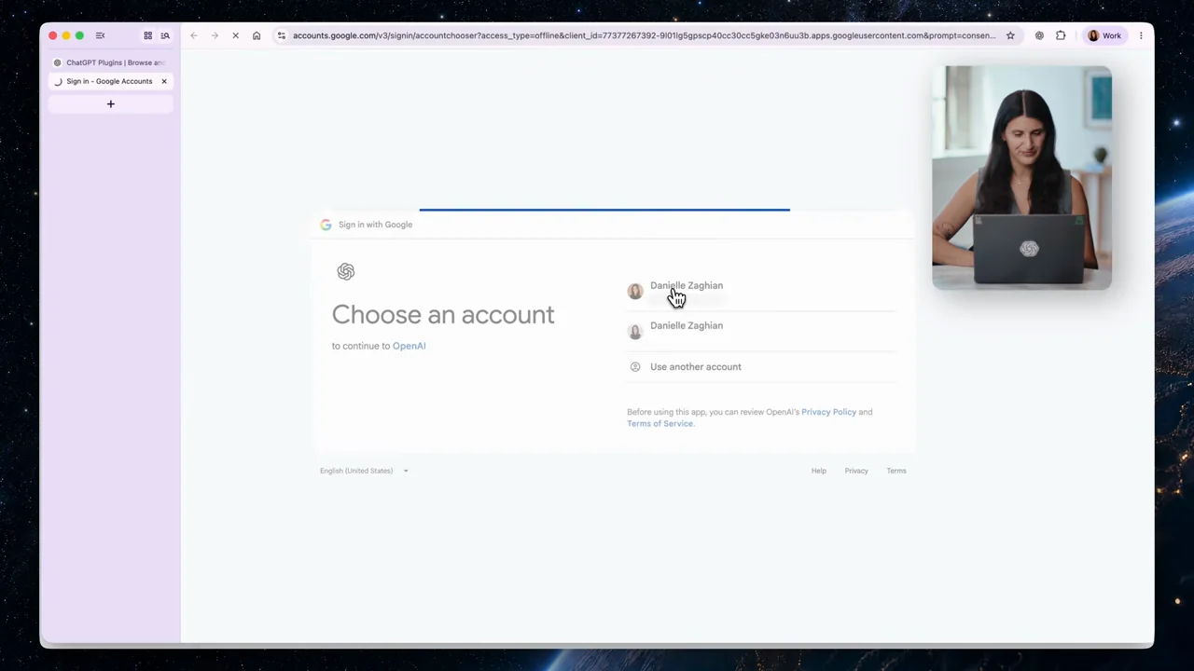Switch to ChatGPT Plugins tab
This screenshot has height=671, width=1194.
tap(110, 62)
